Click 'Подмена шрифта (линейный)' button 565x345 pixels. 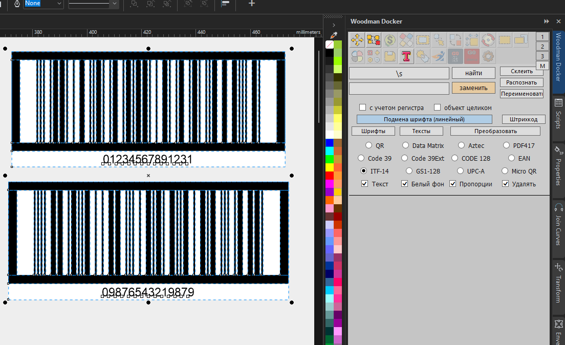click(424, 119)
